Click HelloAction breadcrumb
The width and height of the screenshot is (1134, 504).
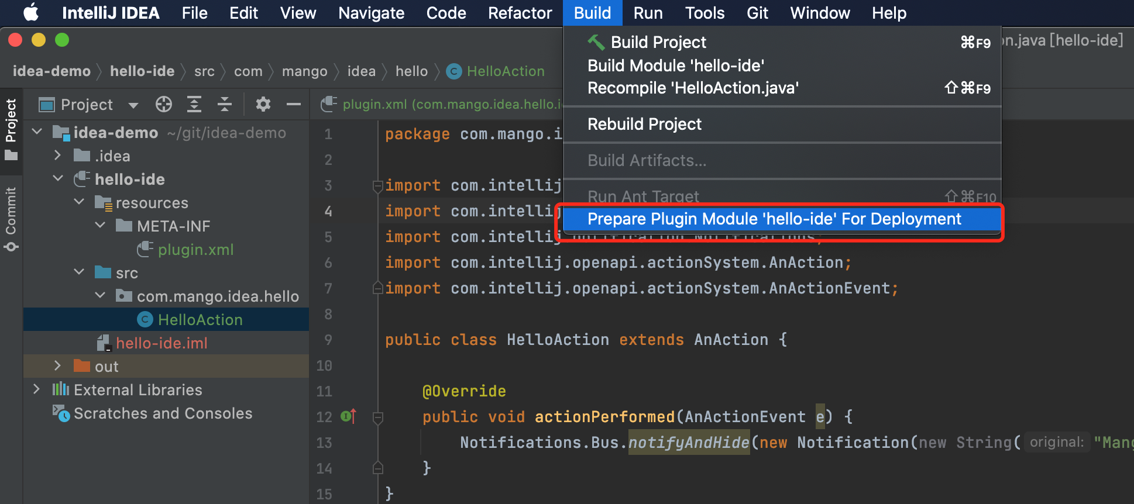[496, 71]
